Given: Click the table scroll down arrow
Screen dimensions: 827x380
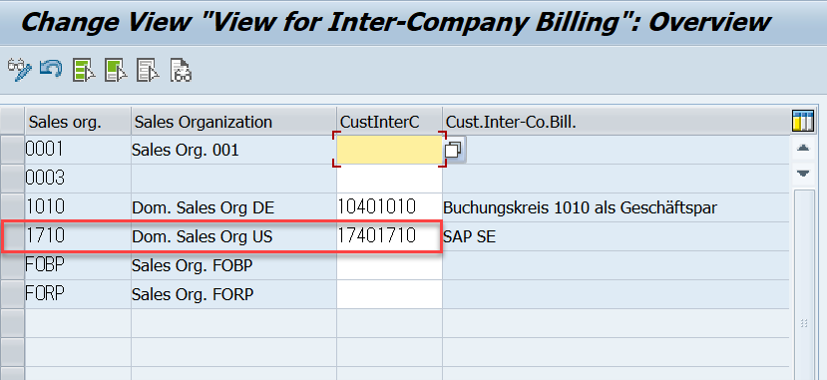Looking at the screenshot, I should (803, 173).
